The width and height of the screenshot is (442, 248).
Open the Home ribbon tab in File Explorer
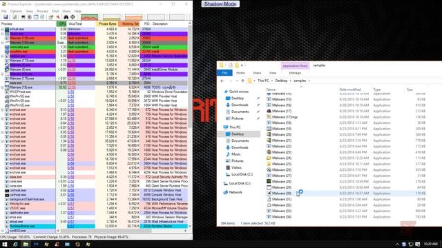click(x=240, y=73)
